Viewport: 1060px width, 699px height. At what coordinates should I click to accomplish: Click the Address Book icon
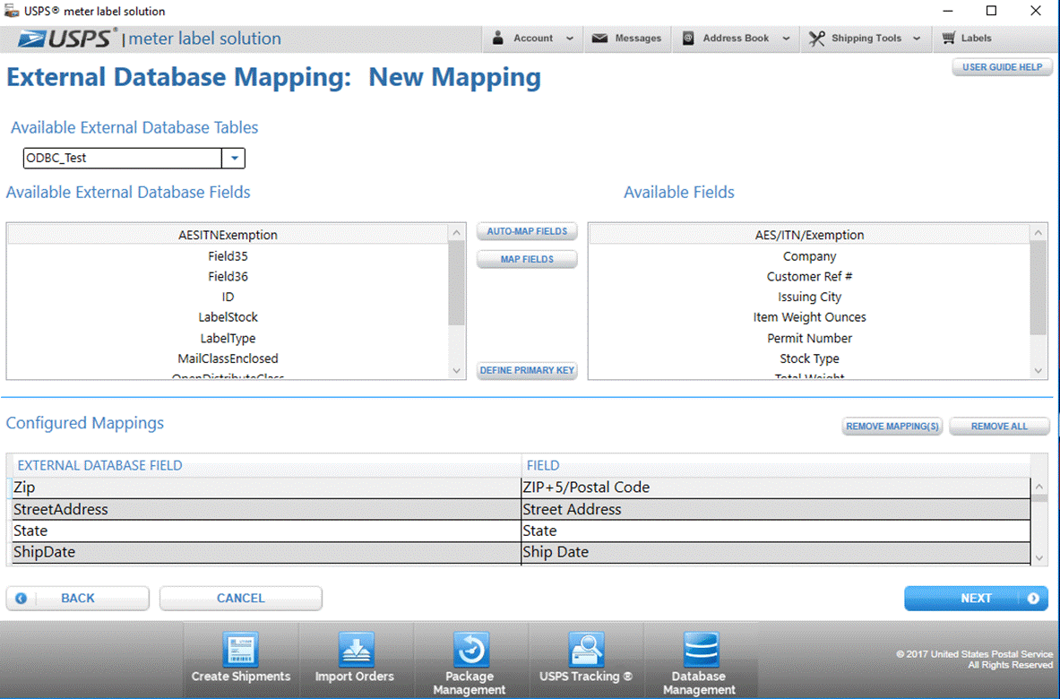click(x=688, y=39)
